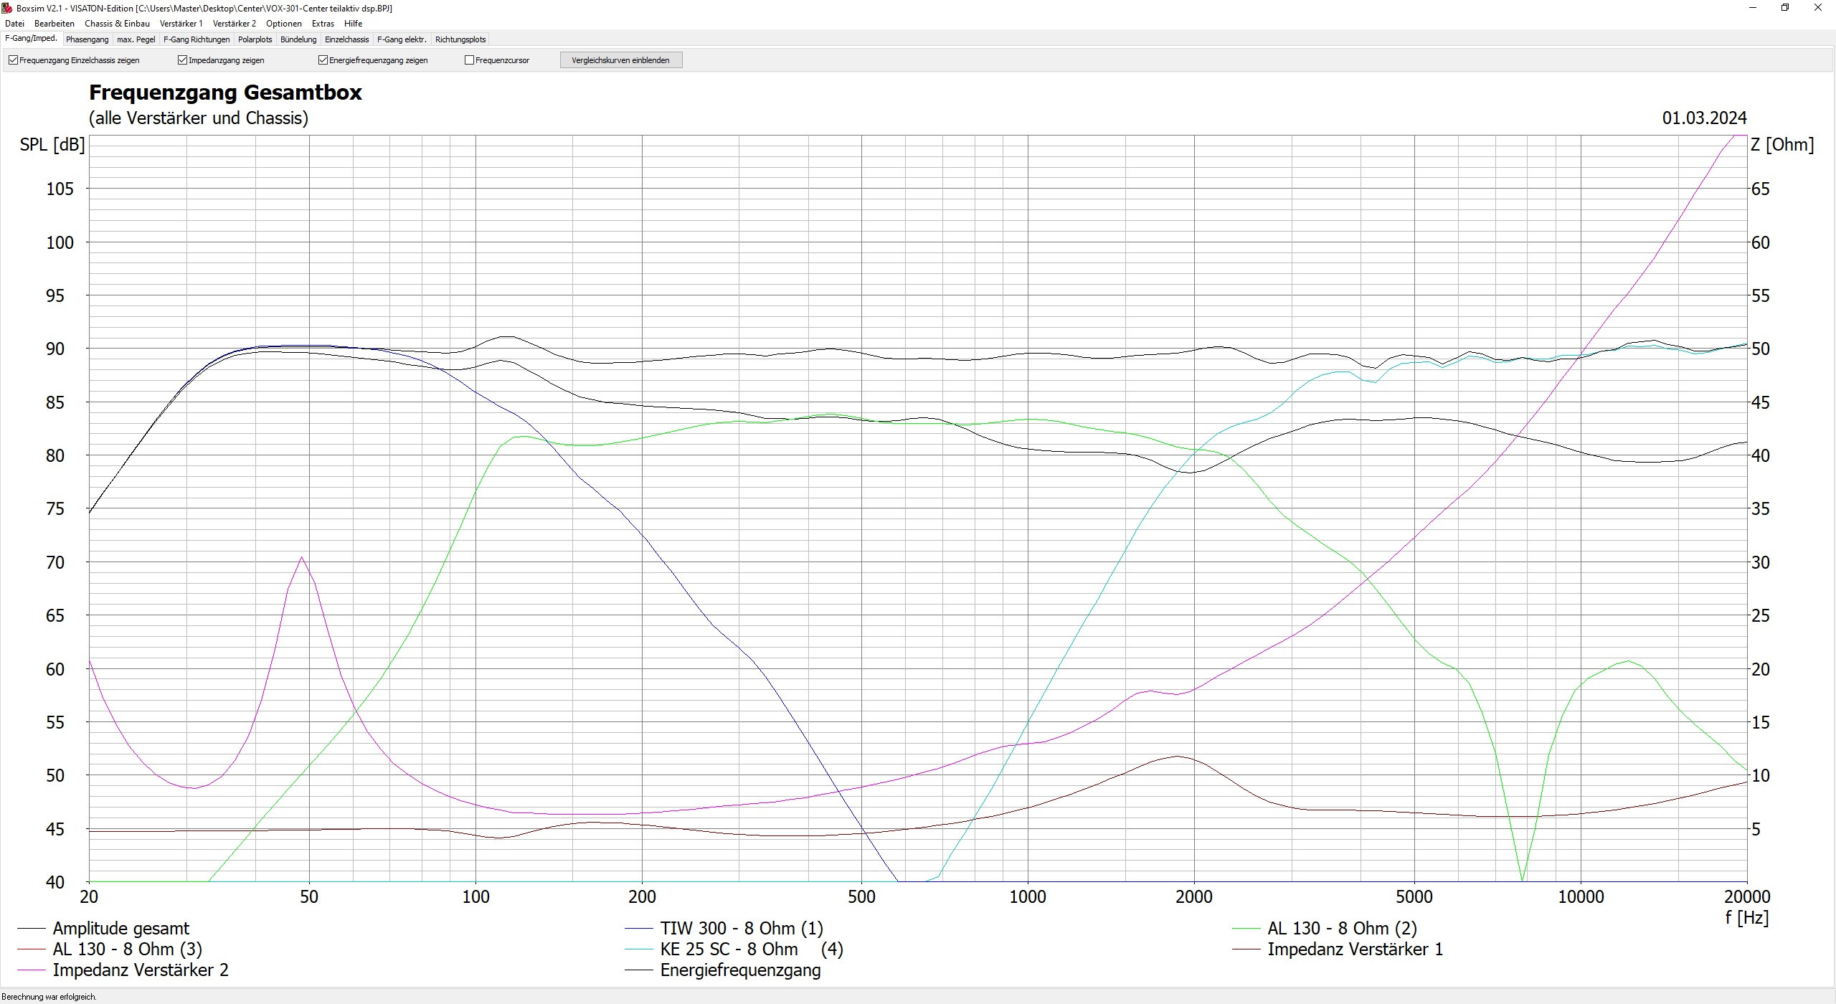Go to the Richtungsplots tab
This screenshot has width=1836, height=1004.
460,39
